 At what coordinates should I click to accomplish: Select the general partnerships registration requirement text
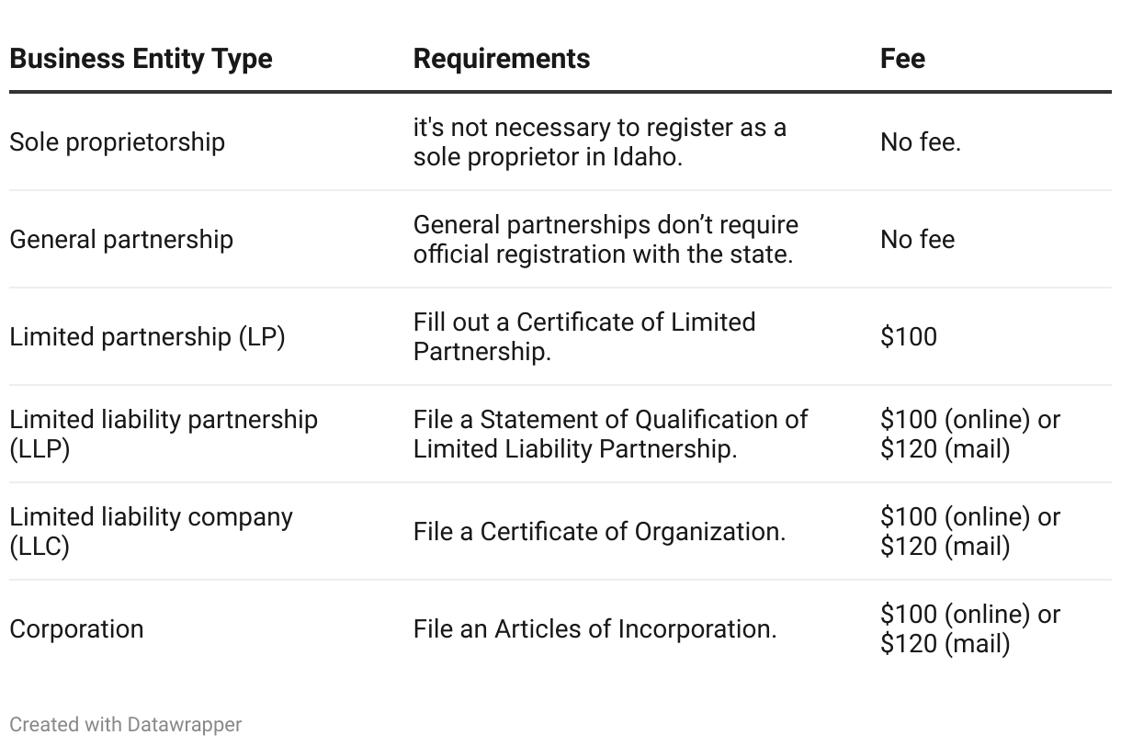click(x=606, y=240)
